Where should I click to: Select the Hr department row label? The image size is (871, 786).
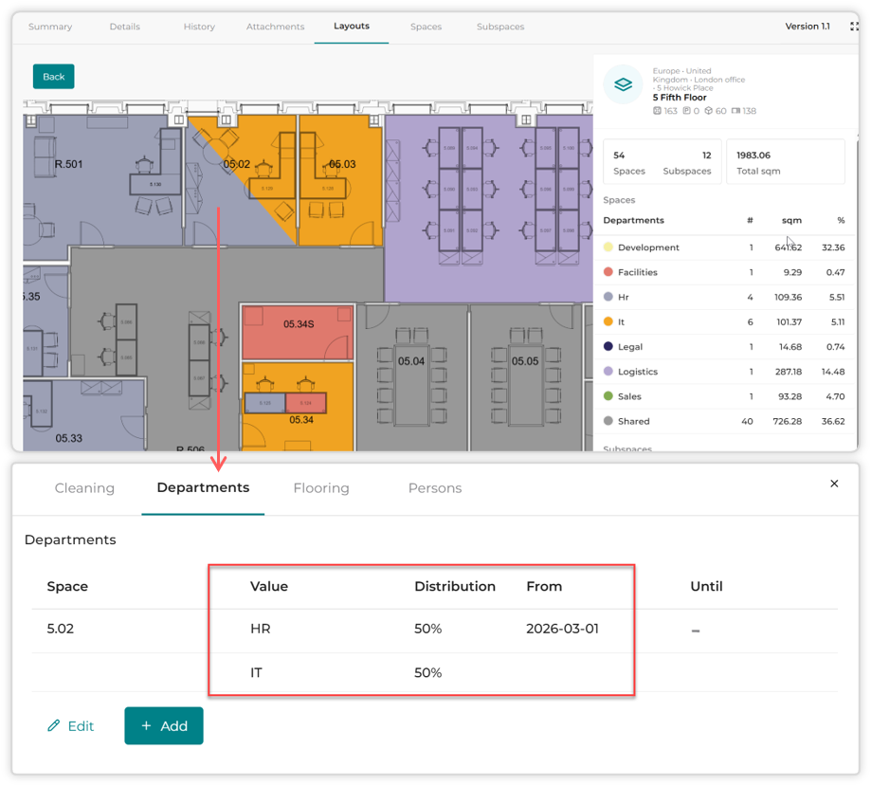[x=624, y=297]
